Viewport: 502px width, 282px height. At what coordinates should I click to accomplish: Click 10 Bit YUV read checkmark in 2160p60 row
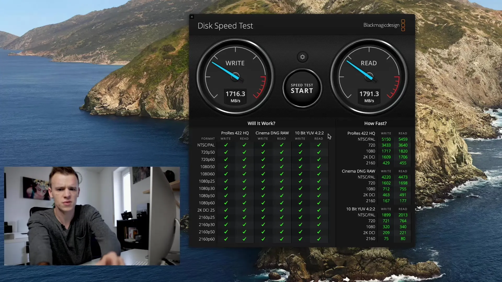[319, 239]
